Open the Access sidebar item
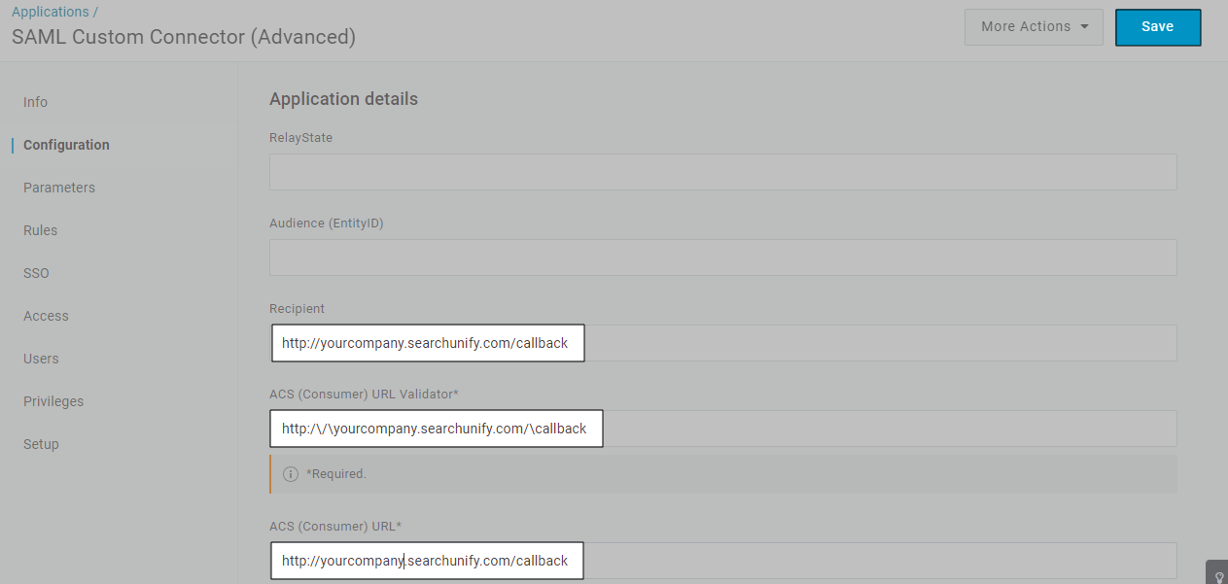 (x=46, y=316)
